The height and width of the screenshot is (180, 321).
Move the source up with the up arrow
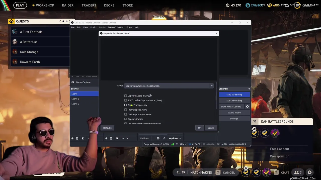[x=123, y=138]
